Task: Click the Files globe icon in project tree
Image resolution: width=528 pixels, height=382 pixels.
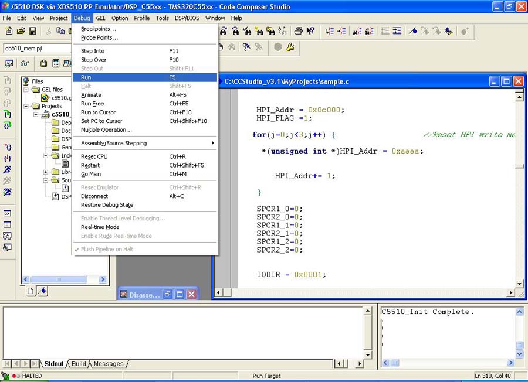Action: click(26, 81)
